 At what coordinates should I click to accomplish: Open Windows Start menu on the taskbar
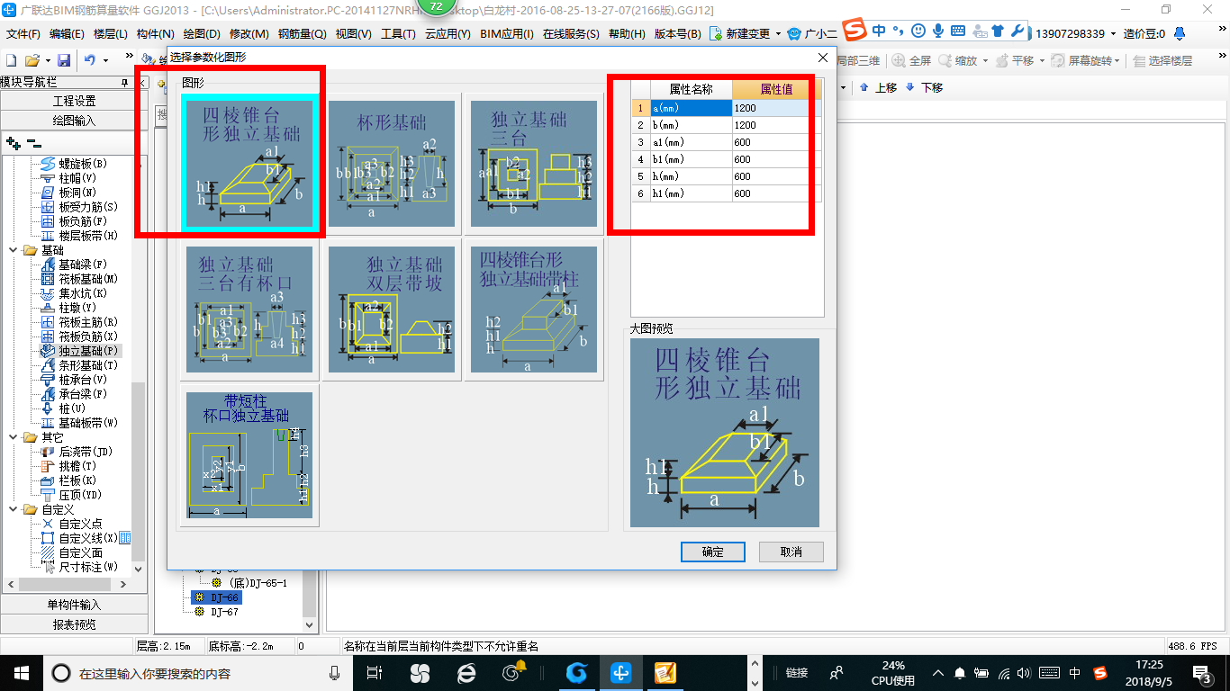click(20, 672)
